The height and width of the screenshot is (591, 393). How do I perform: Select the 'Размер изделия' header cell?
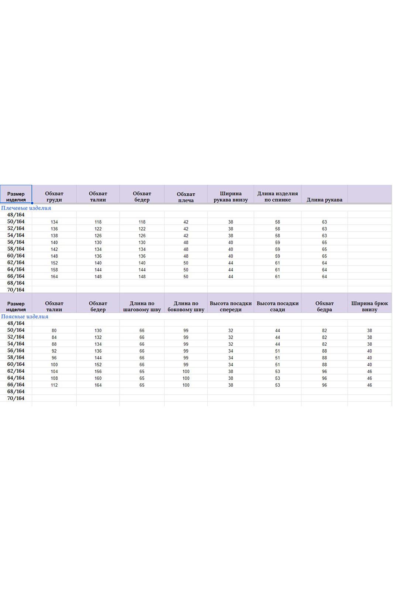[x=16, y=194]
